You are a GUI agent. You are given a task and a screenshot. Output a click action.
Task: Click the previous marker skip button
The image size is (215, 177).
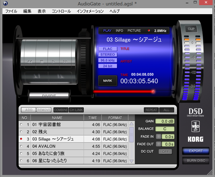click(36, 76)
